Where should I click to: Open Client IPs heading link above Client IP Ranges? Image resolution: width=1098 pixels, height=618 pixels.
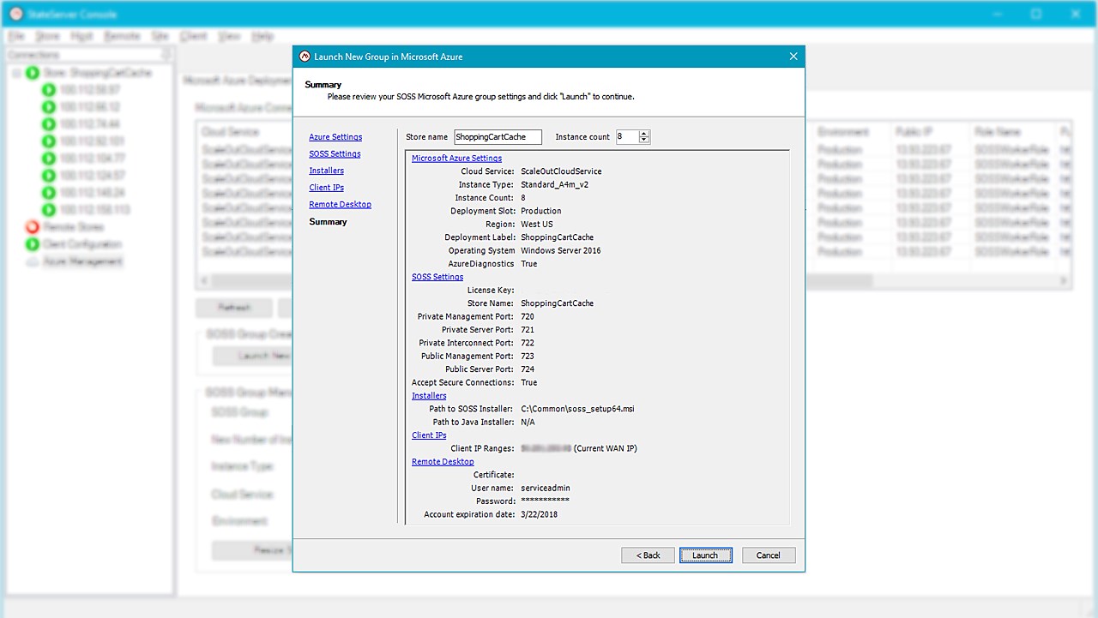point(429,435)
